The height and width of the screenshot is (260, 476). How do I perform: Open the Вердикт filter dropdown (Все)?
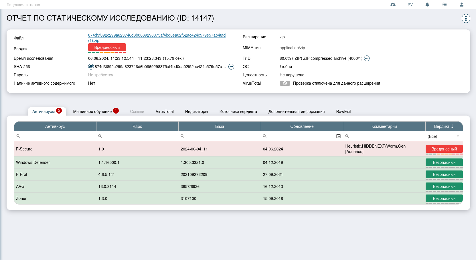[x=443, y=136]
